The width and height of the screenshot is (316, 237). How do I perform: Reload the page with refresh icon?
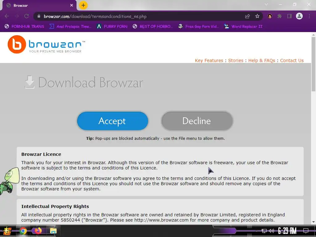(27, 16)
